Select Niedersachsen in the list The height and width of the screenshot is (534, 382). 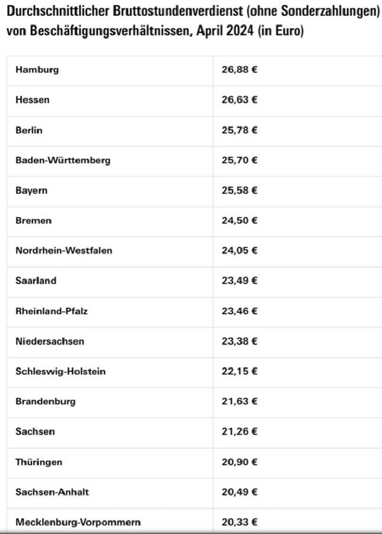[x=50, y=341]
